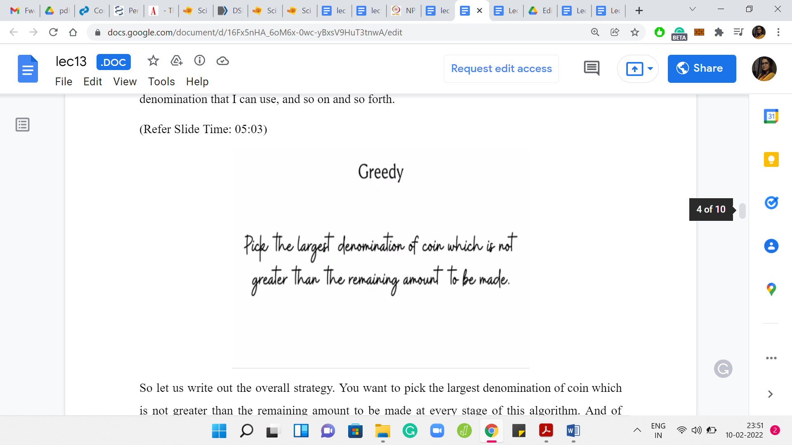Screen dimensions: 792x445
Task: Expand the Present to meeting dropdown
Action: [651, 68]
